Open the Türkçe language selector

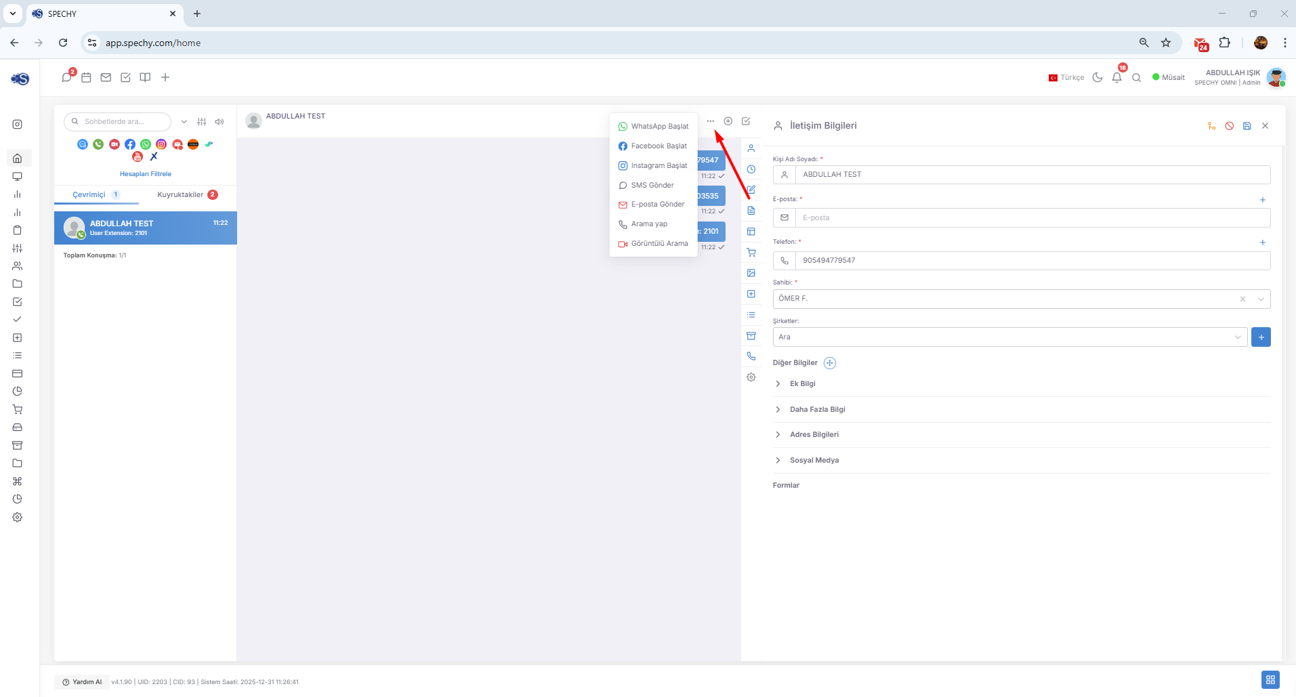1066,78
